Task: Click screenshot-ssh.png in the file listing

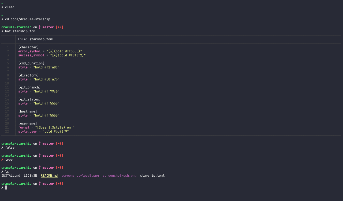Action: tap(120, 176)
